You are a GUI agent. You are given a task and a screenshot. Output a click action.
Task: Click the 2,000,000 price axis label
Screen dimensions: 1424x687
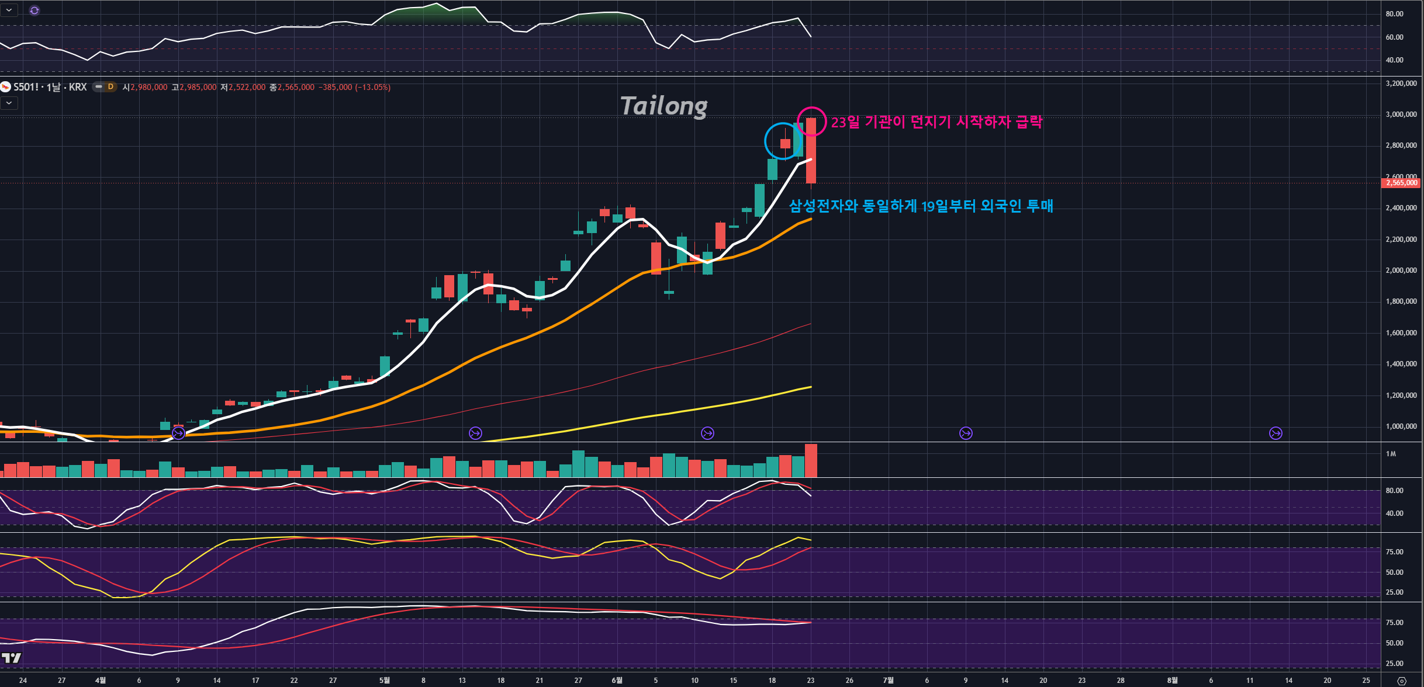tap(1401, 270)
